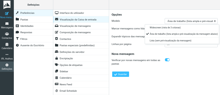Go to Mensagens envelope icon
Screen dimensions: 220x95
(x=7, y=24)
